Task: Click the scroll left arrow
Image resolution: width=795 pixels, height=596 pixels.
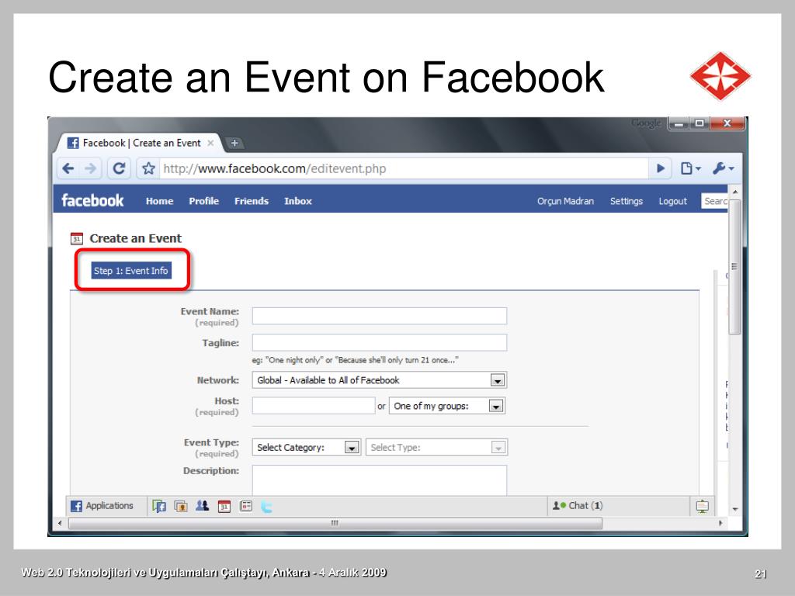Action: point(60,523)
